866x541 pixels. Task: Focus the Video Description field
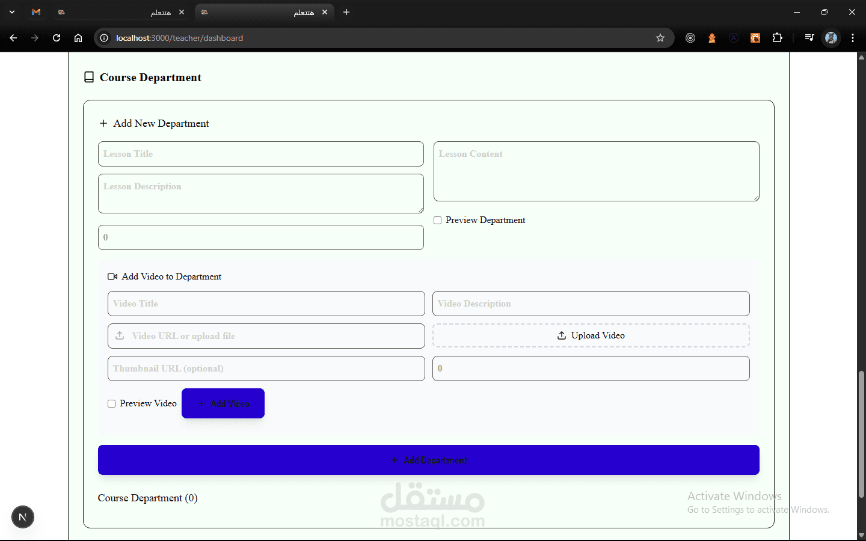pos(591,304)
